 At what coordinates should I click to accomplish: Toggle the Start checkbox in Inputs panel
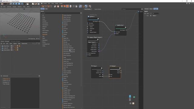(x=151, y=13)
